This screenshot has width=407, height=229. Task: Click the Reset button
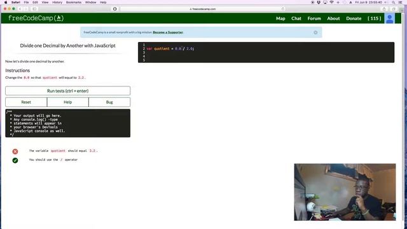click(x=26, y=102)
